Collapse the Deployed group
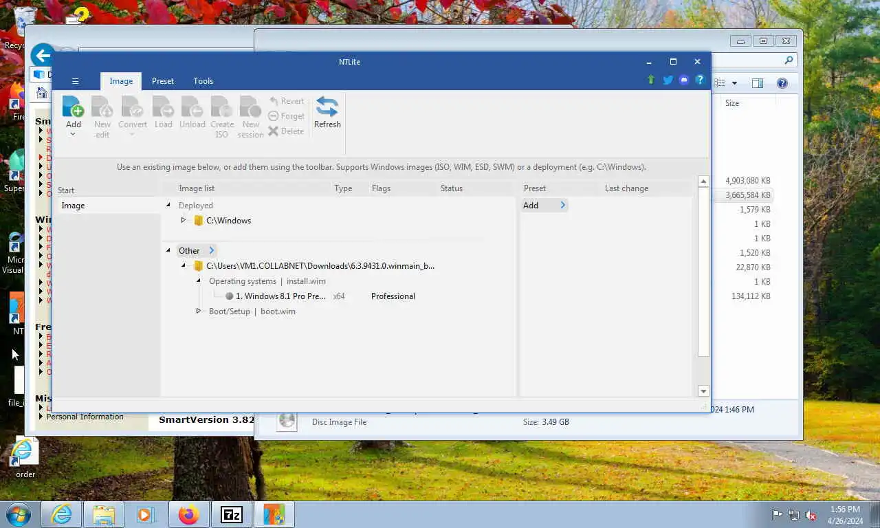The width and height of the screenshot is (880, 528). coord(168,205)
